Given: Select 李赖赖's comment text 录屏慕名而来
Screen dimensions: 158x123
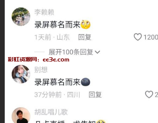Looking at the screenshot, I should point(57,25).
